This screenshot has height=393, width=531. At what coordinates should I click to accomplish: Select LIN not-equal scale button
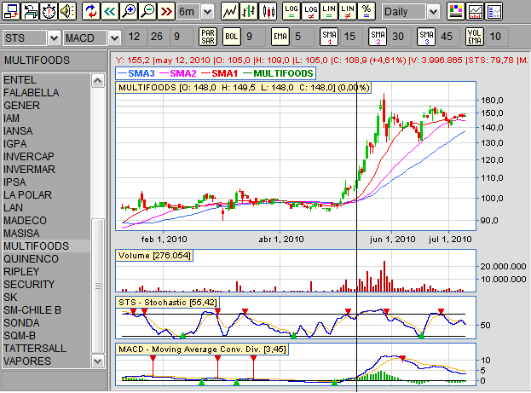(348, 11)
